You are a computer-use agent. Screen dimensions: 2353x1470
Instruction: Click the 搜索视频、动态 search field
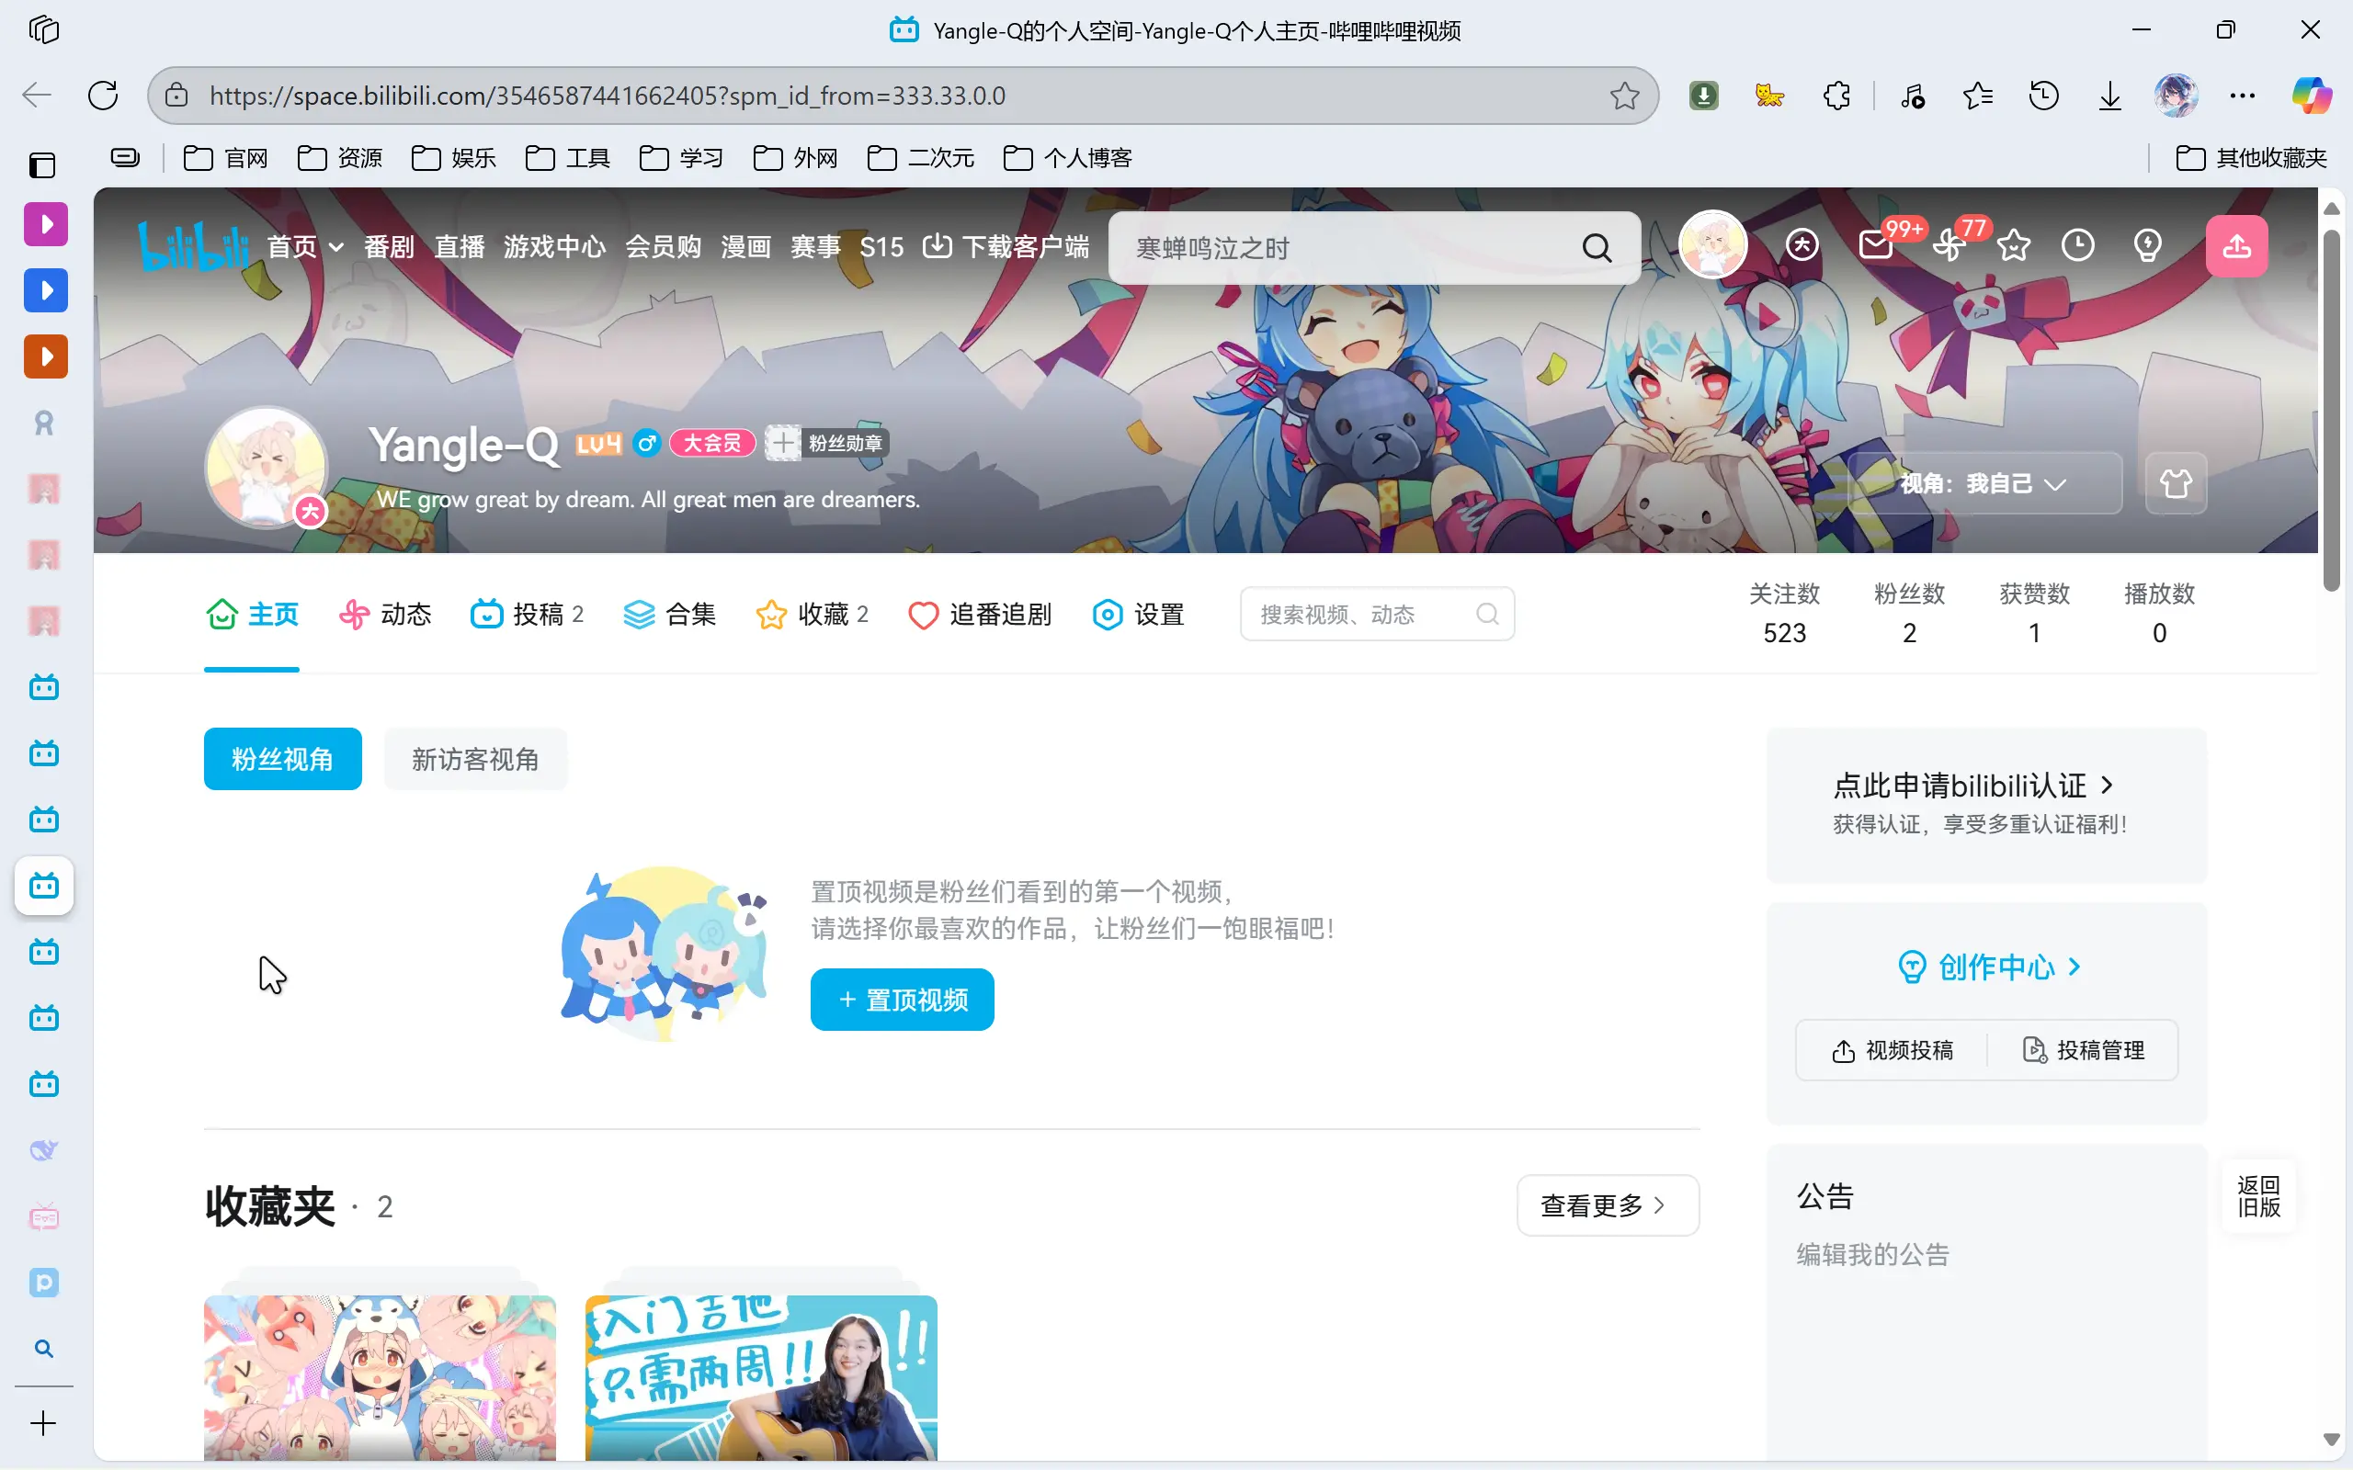point(1361,615)
